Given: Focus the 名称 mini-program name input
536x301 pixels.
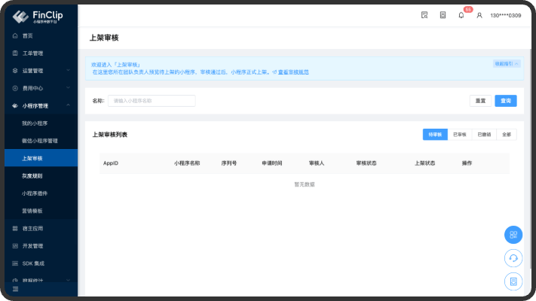Looking at the screenshot, I should click(x=151, y=101).
